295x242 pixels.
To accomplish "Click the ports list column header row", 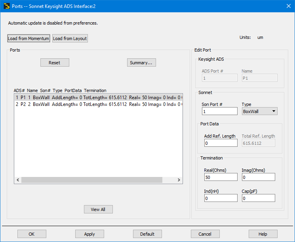I will click(x=60, y=90).
